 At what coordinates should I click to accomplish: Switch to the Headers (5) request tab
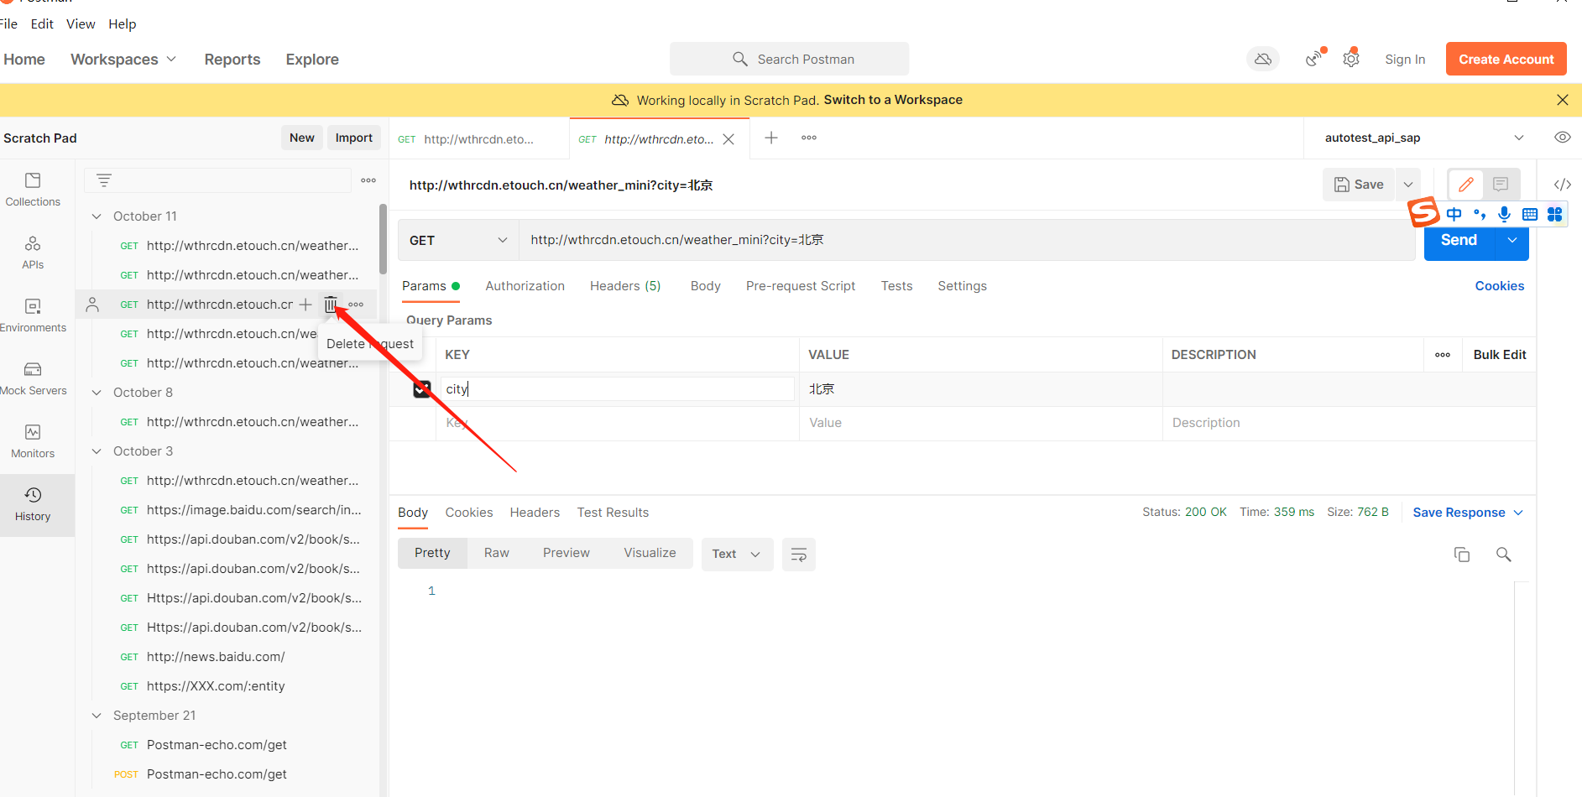click(x=625, y=286)
